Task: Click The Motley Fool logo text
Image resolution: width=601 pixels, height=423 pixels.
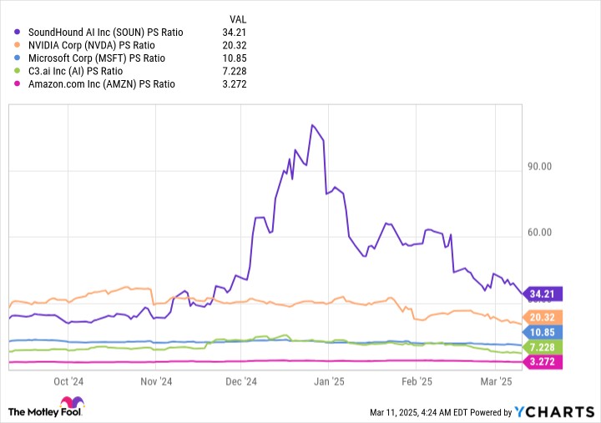Action: pyautogui.click(x=45, y=412)
